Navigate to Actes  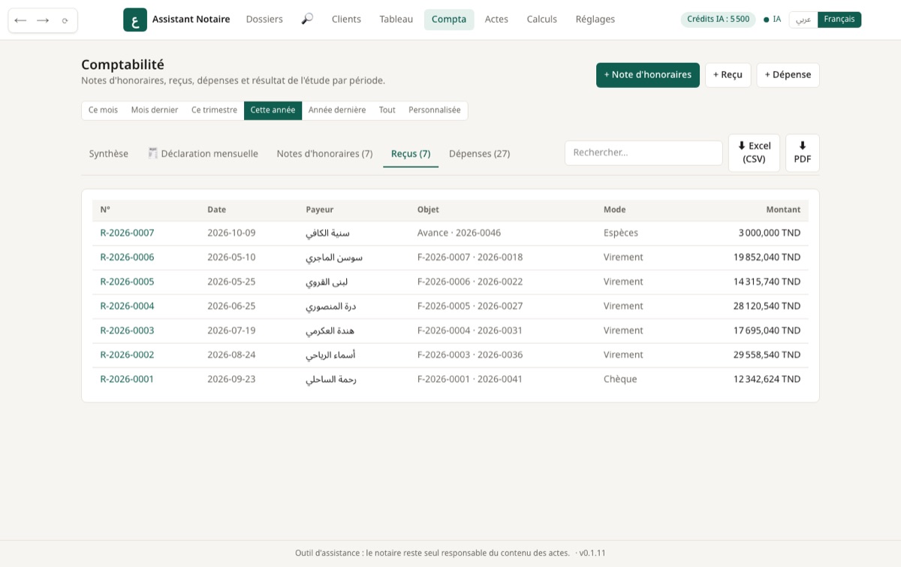[x=496, y=20]
